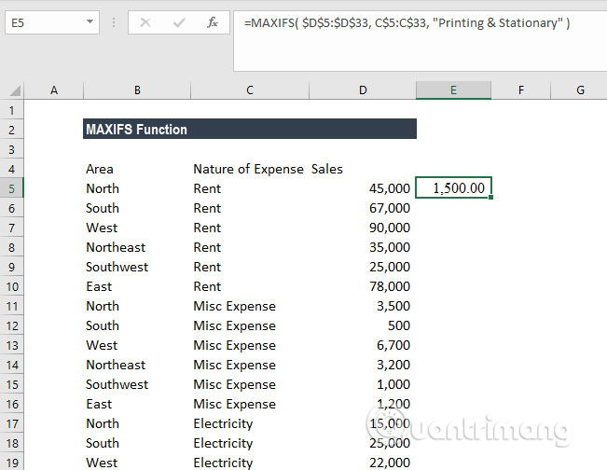Click cell with value 3,500
The image size is (607, 470).
pyautogui.click(x=363, y=306)
